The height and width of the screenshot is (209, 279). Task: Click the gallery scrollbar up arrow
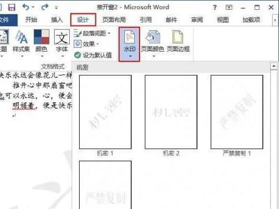[x=274, y=66]
